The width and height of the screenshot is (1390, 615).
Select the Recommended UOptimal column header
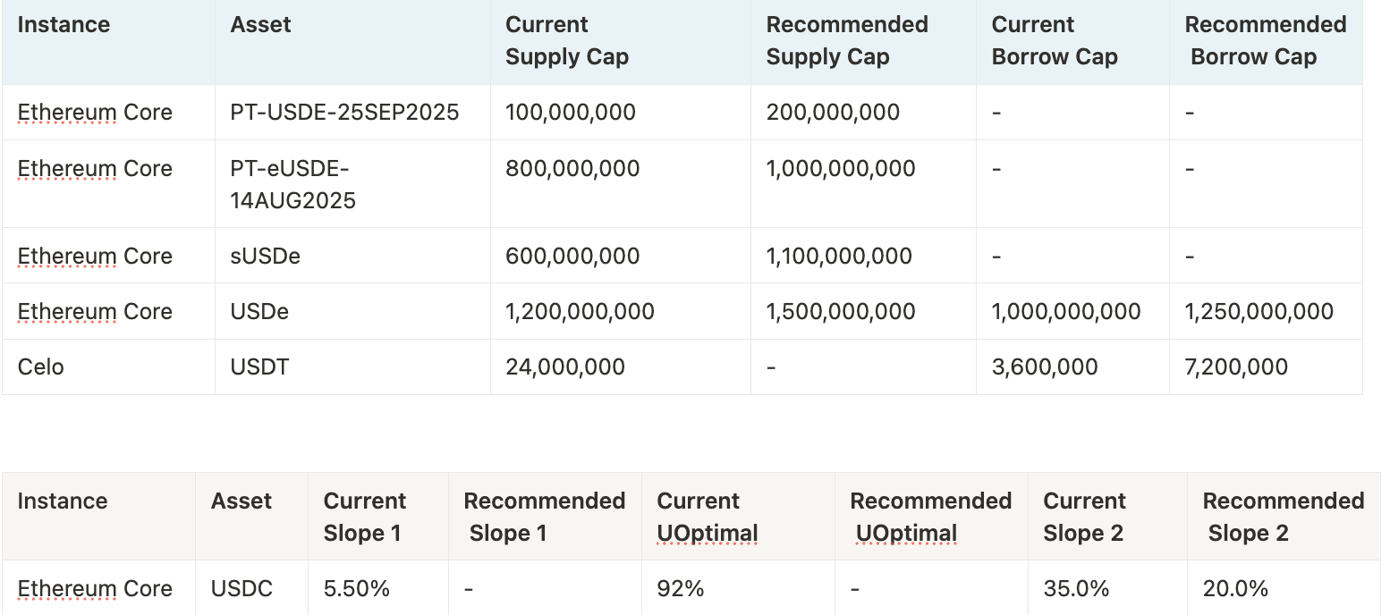[930, 518]
